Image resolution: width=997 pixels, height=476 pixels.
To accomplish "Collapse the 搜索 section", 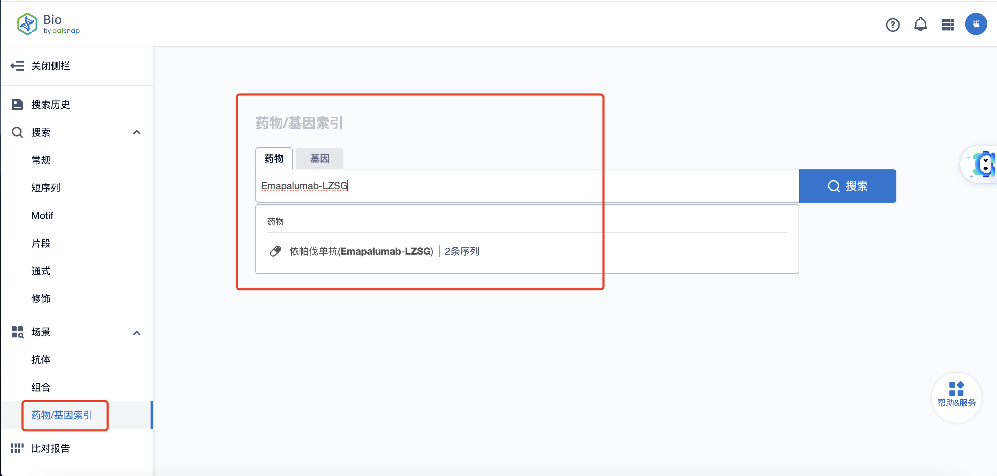I will pyautogui.click(x=136, y=132).
